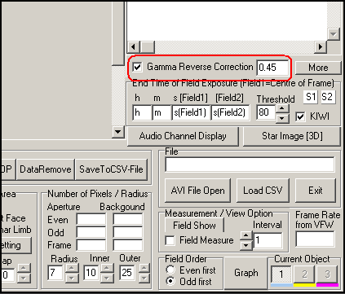Open the AVI File Open dialog
345x294 pixels.
click(198, 191)
